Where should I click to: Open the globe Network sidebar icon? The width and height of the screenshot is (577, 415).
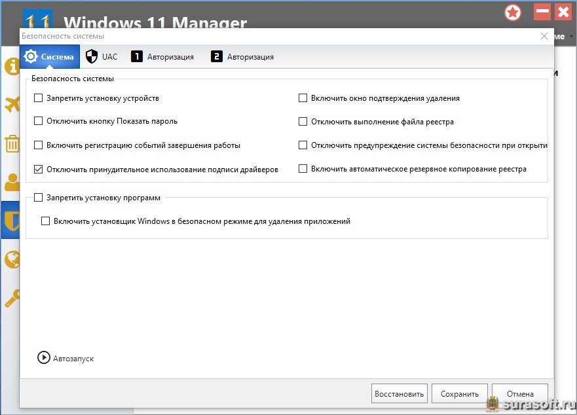pyautogui.click(x=12, y=259)
